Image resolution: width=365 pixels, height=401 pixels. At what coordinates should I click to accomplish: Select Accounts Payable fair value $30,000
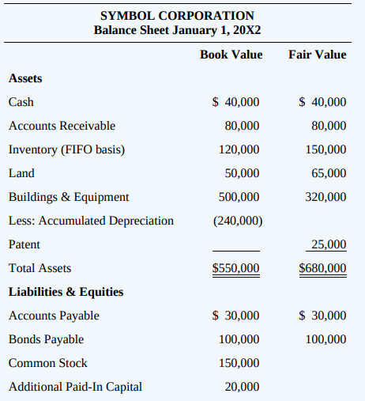(322, 316)
